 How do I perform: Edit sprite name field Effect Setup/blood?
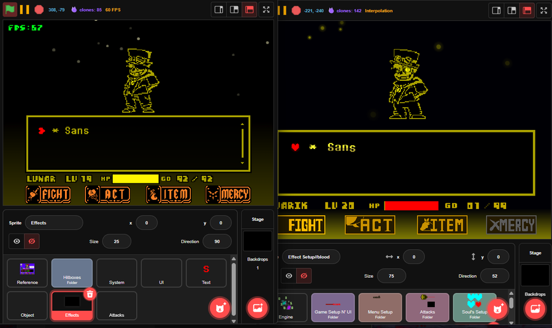[311, 257]
